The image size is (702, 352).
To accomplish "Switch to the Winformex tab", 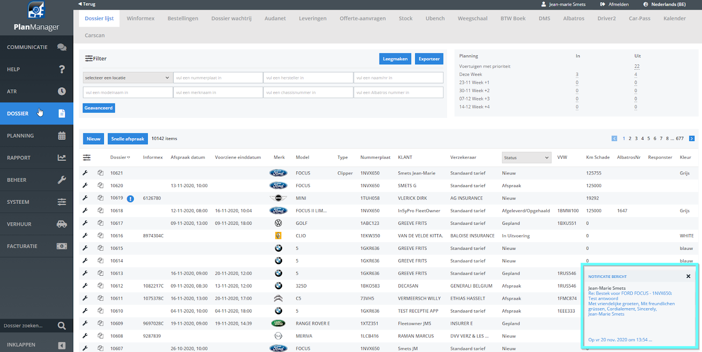I will coord(140,18).
